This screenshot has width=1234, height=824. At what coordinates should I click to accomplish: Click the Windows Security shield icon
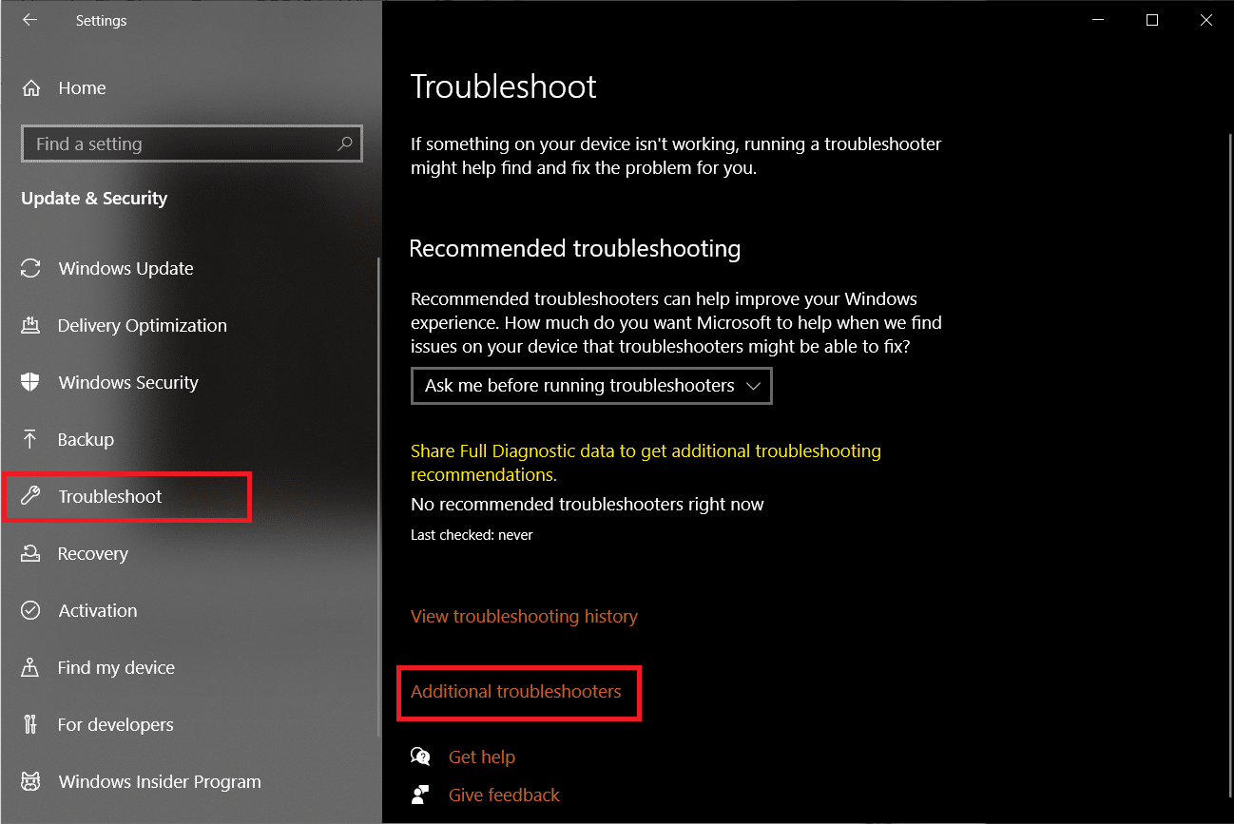30,383
